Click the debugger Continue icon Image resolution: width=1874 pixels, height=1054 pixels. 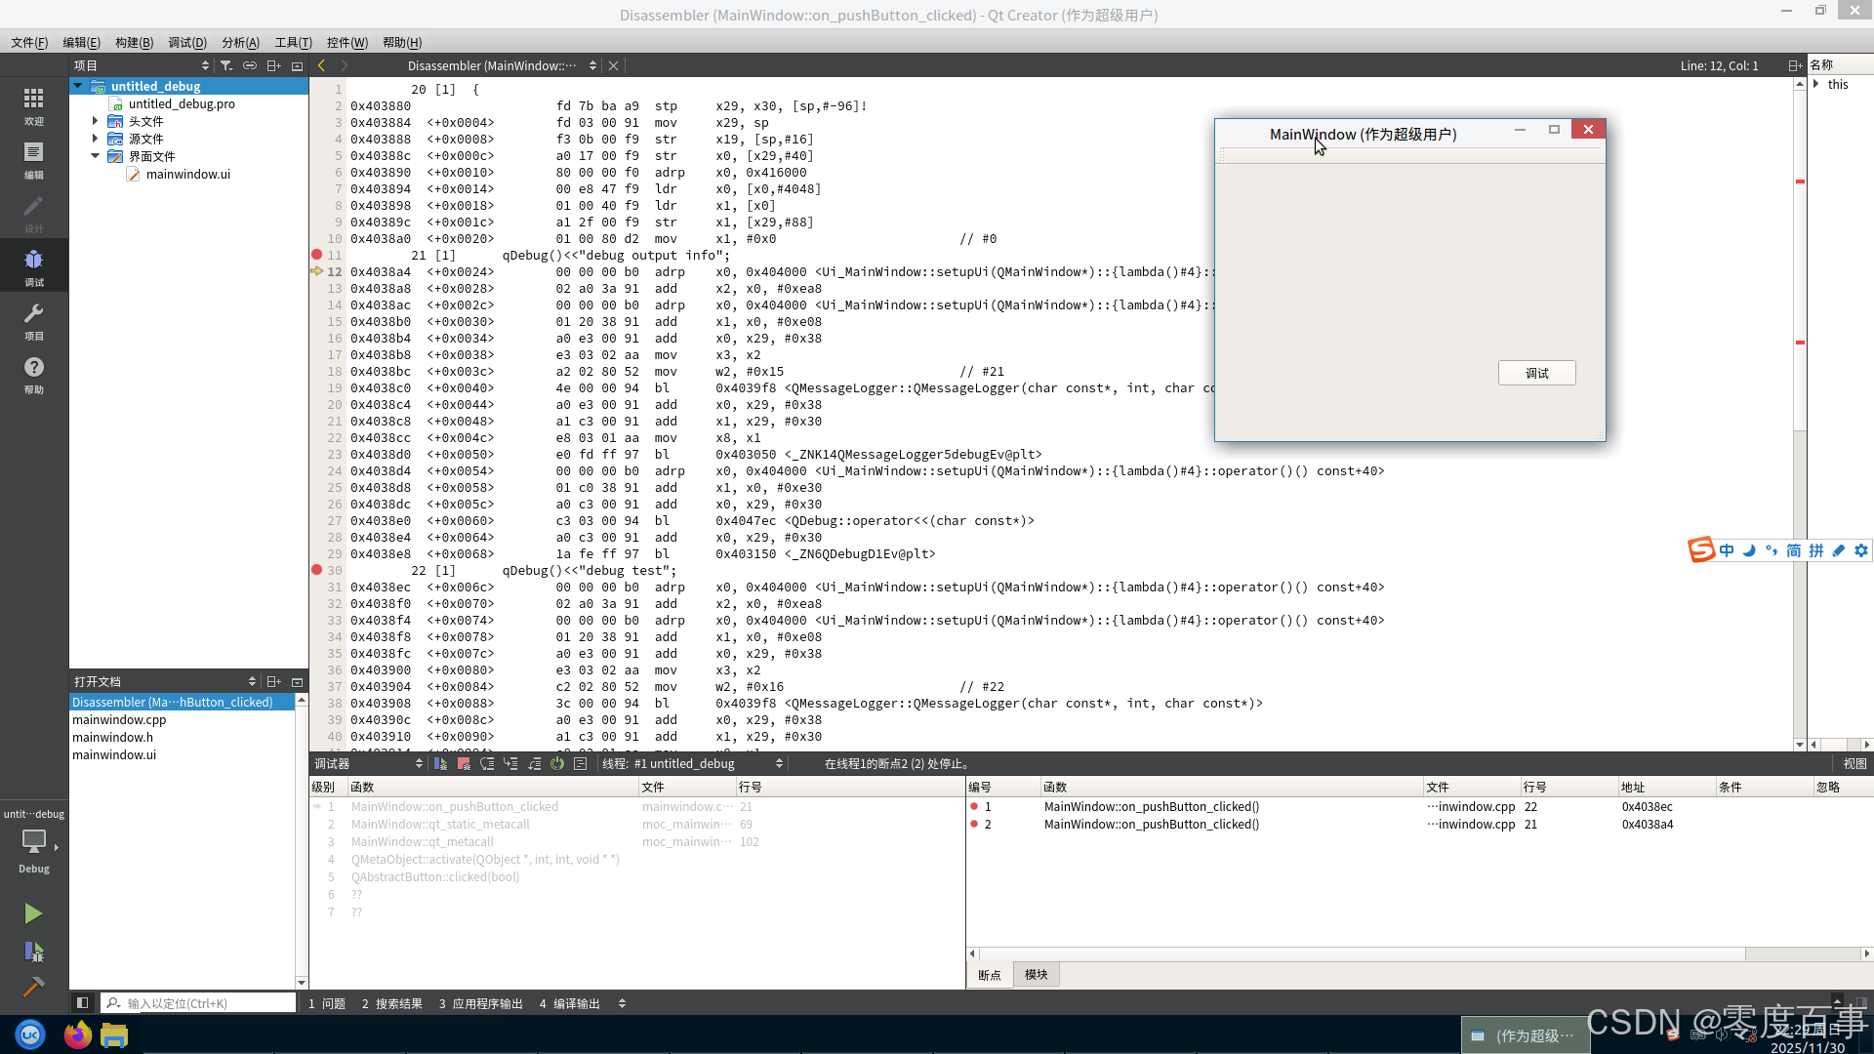click(440, 764)
